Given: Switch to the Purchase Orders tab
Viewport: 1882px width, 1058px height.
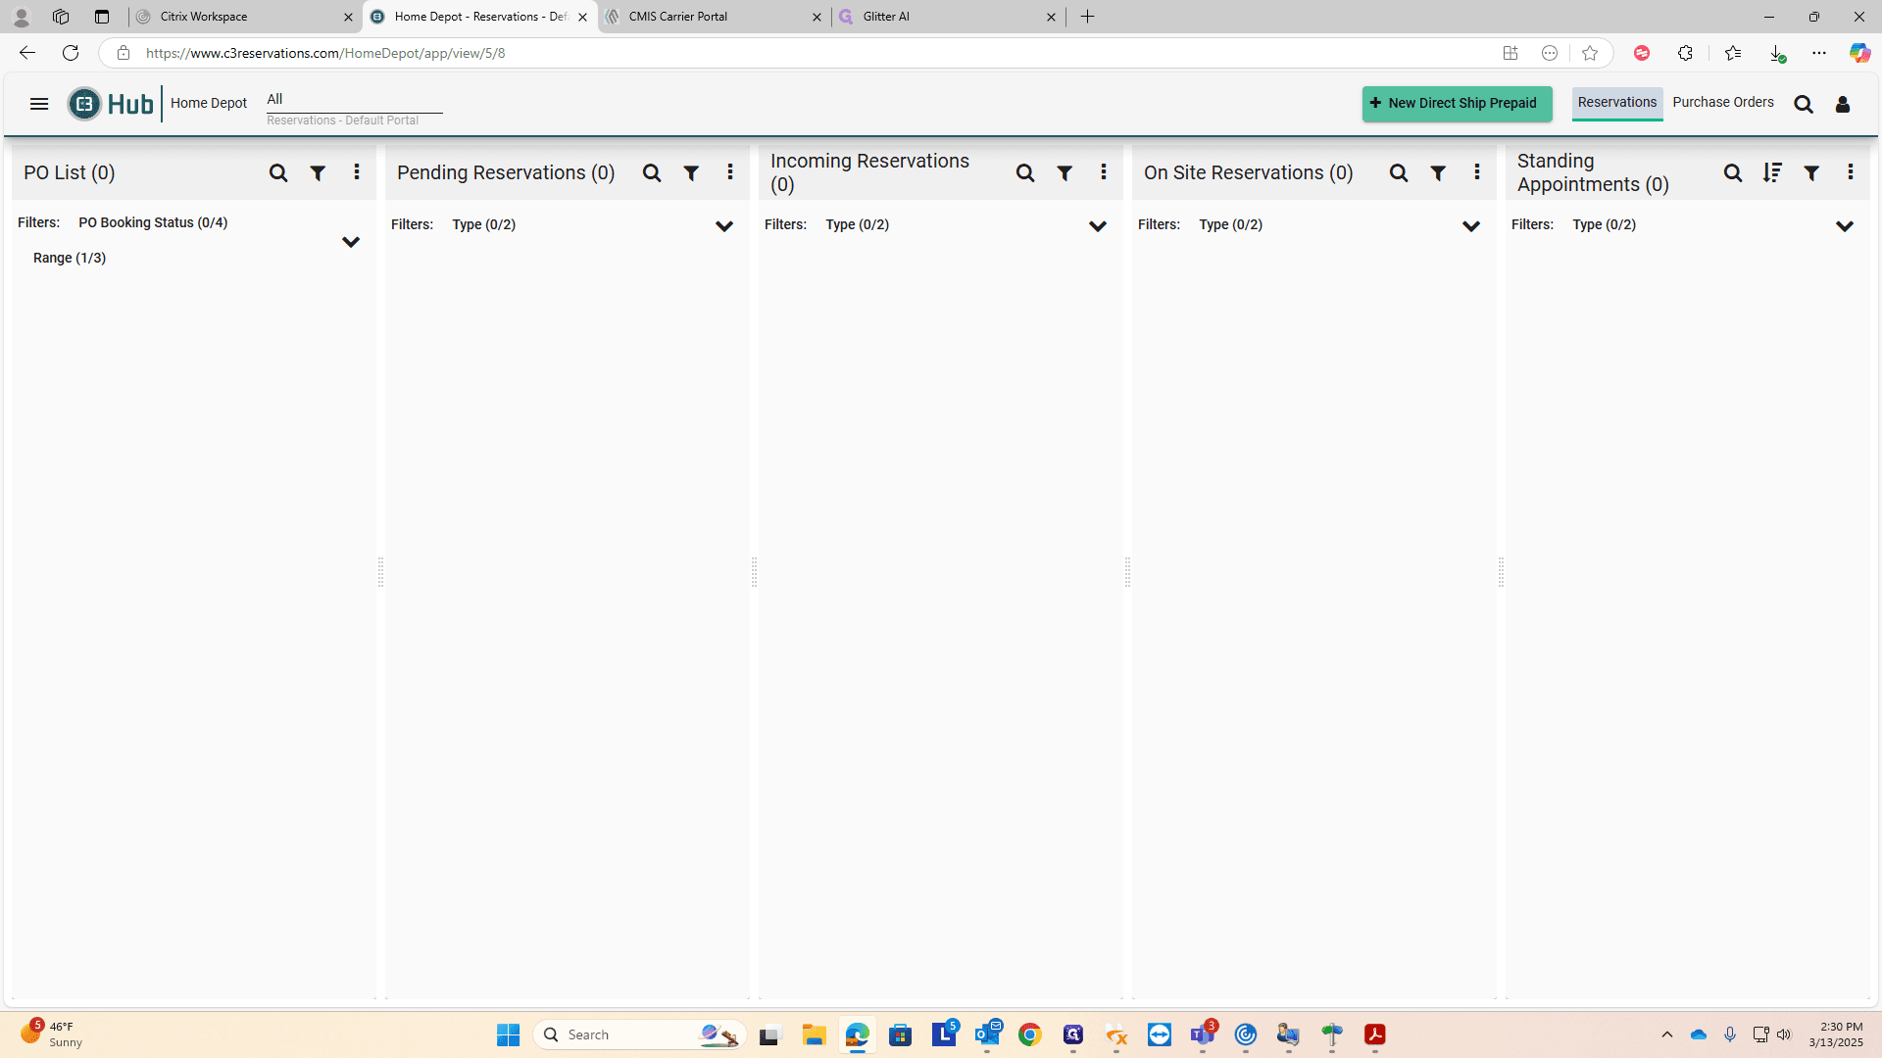Looking at the screenshot, I should coord(1723,102).
